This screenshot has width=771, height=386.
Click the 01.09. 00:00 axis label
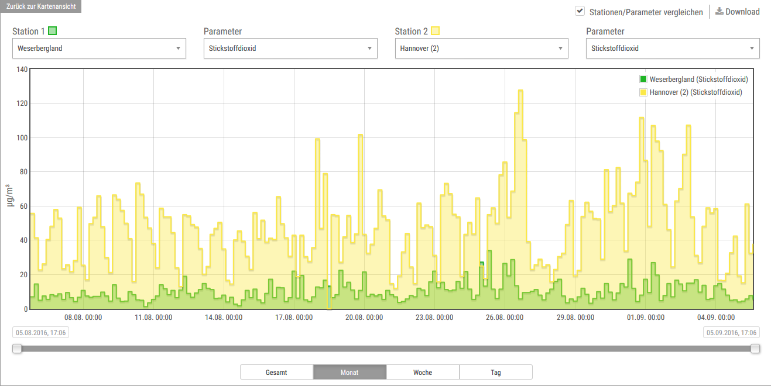point(645,318)
